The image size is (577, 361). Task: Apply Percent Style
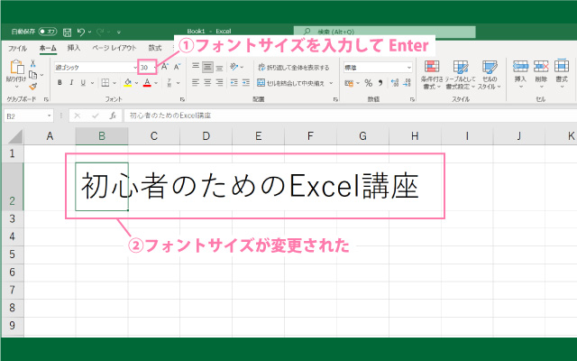(x=369, y=83)
